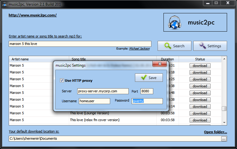237x149 pixels.
Task: Click the Server field with proxy-server.mycorp.com
Action: (x=103, y=91)
